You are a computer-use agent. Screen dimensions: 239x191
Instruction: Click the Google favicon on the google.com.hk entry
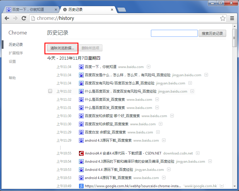point(81,186)
